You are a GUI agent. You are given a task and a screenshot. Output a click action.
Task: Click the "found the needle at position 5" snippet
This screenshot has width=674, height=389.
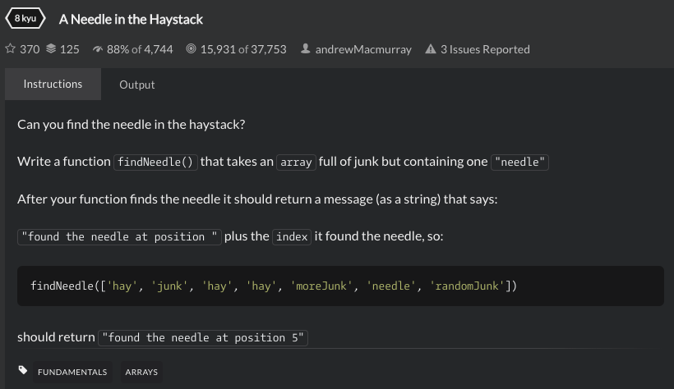[x=203, y=338]
